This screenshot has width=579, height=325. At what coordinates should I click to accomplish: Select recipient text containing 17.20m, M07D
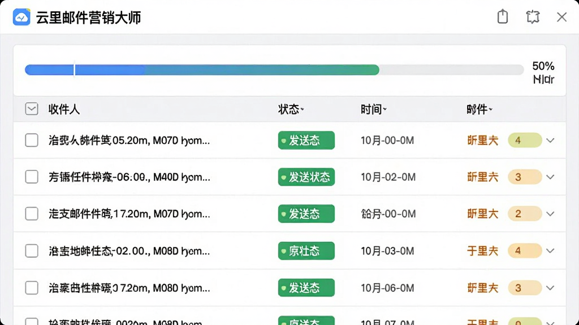coord(129,214)
